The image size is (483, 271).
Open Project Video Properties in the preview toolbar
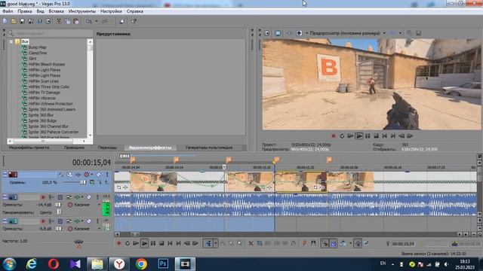click(x=267, y=33)
